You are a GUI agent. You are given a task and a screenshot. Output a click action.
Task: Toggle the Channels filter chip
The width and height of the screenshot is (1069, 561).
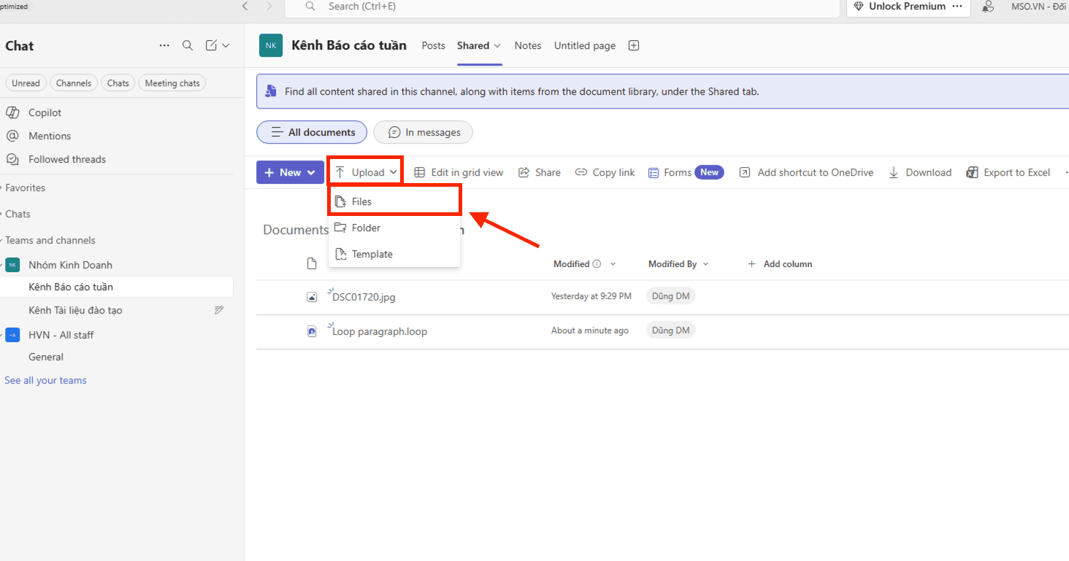pyautogui.click(x=74, y=83)
